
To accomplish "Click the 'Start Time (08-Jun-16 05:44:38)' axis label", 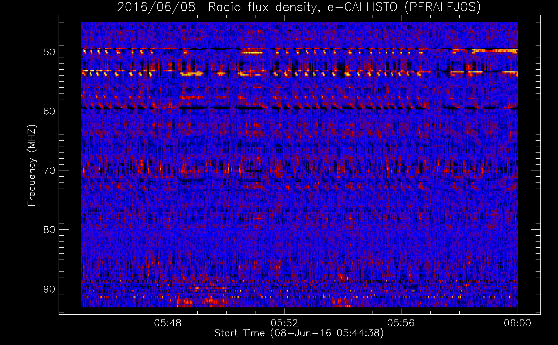I will pos(299,333).
